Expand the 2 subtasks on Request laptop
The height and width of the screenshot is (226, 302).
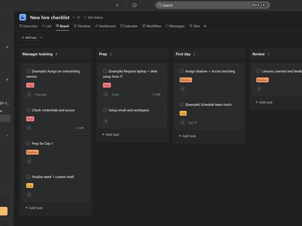click(156, 95)
